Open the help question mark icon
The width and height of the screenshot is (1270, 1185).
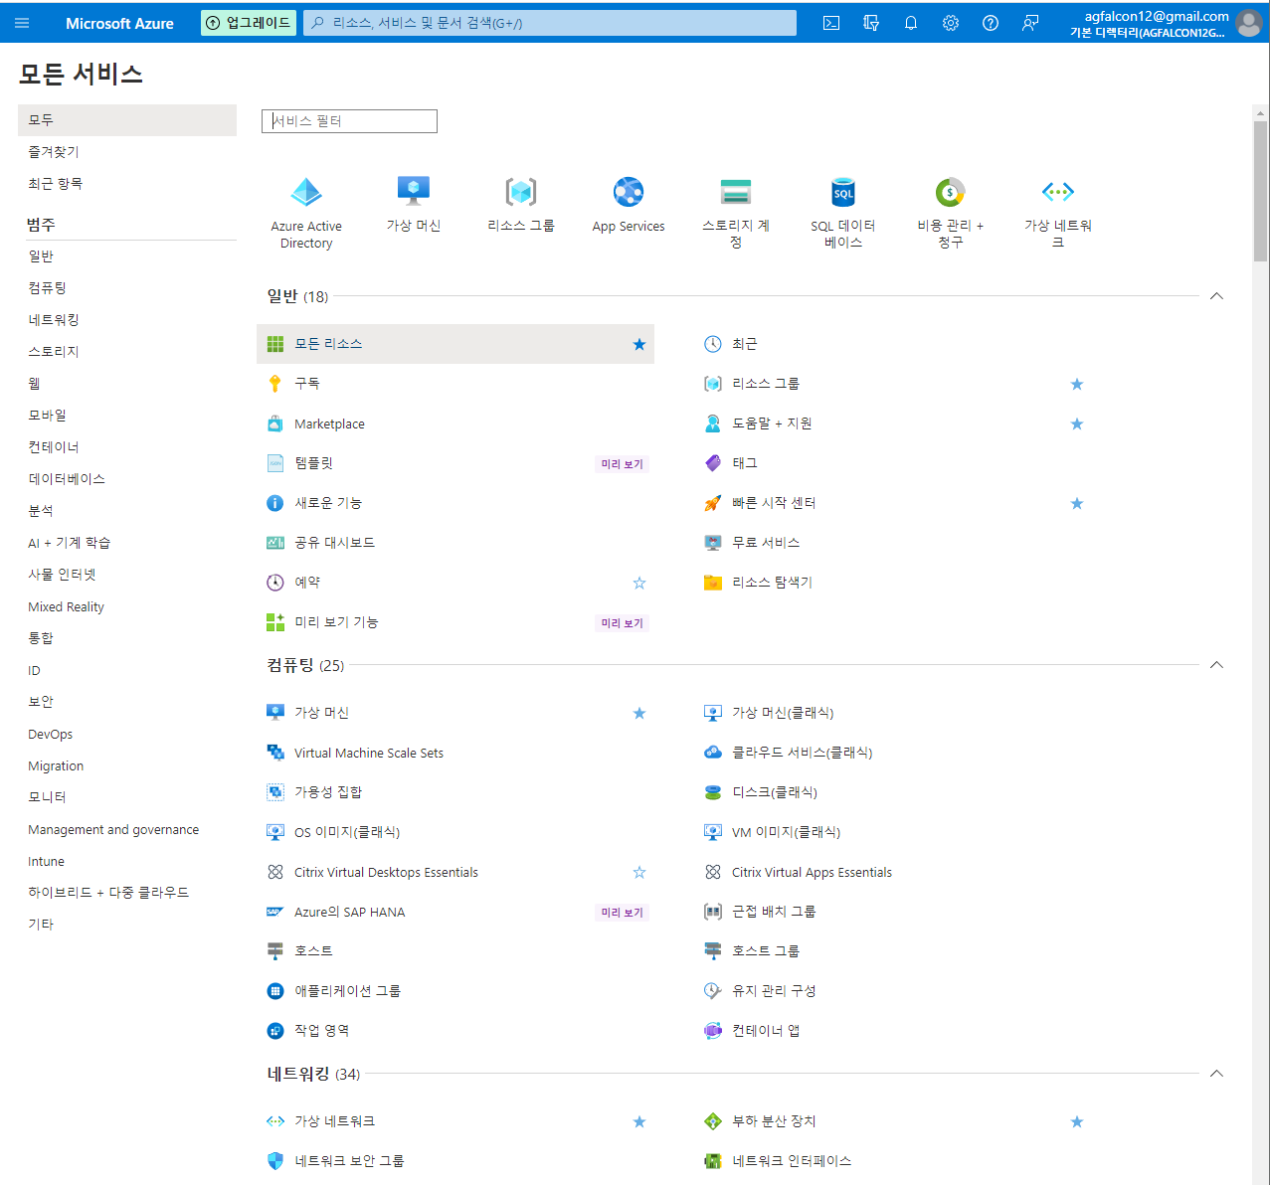(991, 23)
